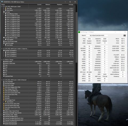Click the Freq value 3733 in ZenTimings
This screenshot has height=126, width=128.
pos(89,39)
